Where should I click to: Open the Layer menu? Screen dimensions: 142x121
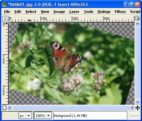pyautogui.click(x=74, y=12)
